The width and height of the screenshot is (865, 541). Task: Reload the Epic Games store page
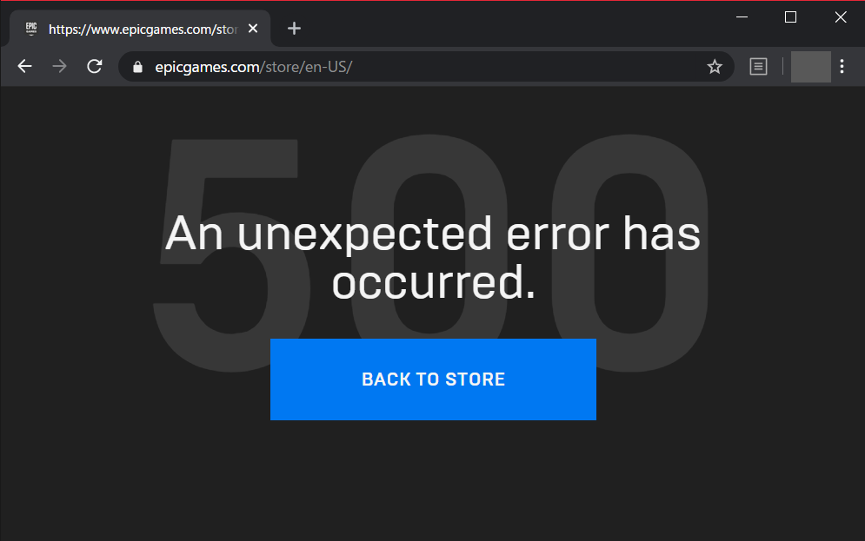click(95, 67)
